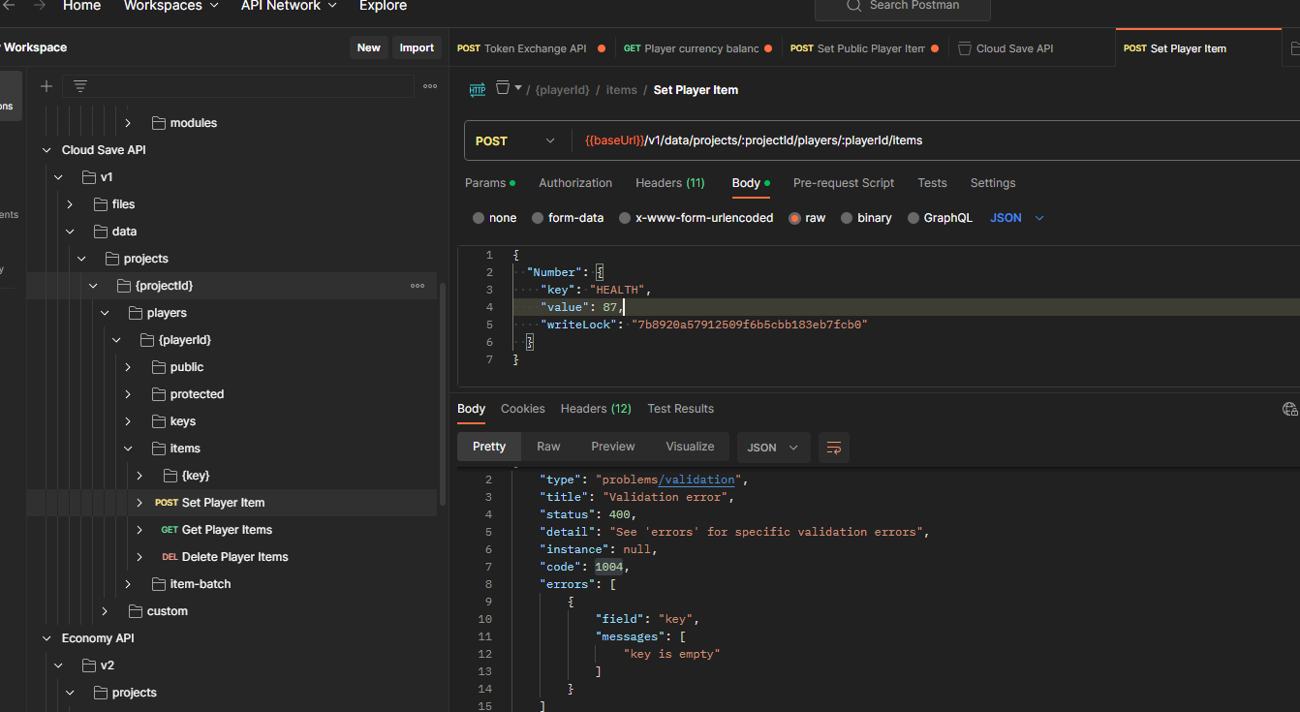This screenshot has width=1300, height=712.
Task: Click the New button
Action: (x=368, y=47)
